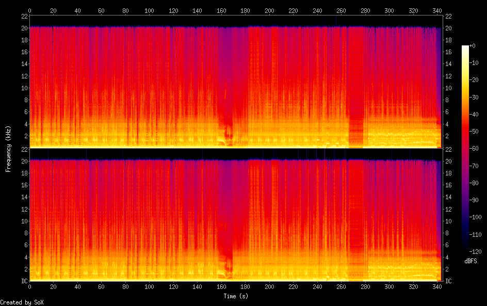Select the 200 tick on the top time axis
Screen dimensions: 487x306
tap(269, 10)
